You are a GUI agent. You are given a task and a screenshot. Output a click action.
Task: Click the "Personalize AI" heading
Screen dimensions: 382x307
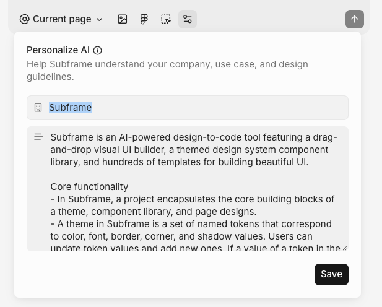click(58, 50)
